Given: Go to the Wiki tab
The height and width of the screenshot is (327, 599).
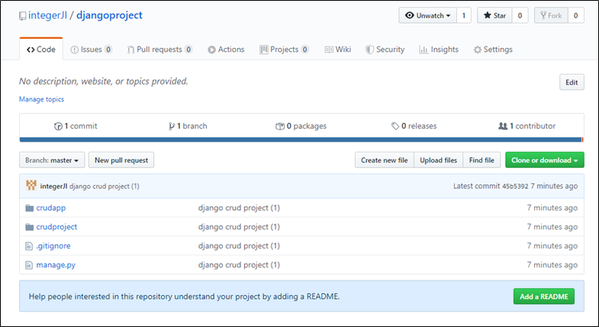Looking at the screenshot, I should (x=338, y=50).
